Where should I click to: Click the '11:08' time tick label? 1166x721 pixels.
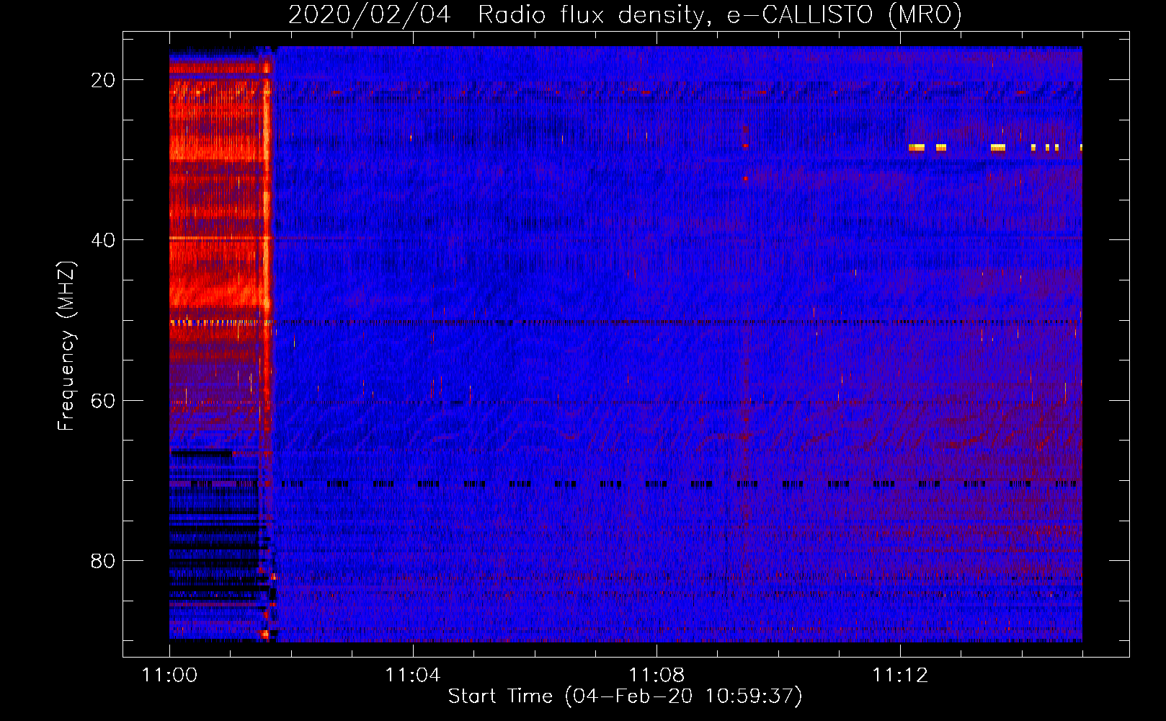click(x=656, y=676)
